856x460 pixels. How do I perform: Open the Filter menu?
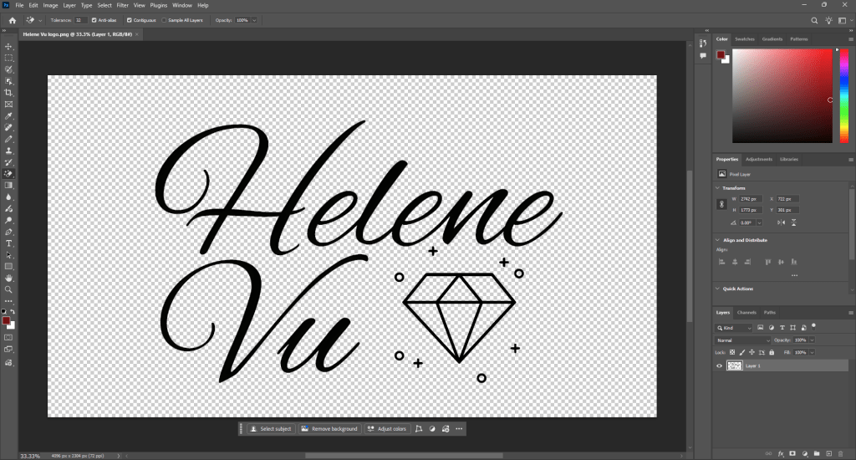tap(122, 5)
